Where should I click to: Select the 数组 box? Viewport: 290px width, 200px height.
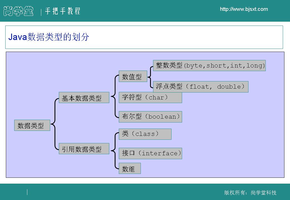(130, 168)
